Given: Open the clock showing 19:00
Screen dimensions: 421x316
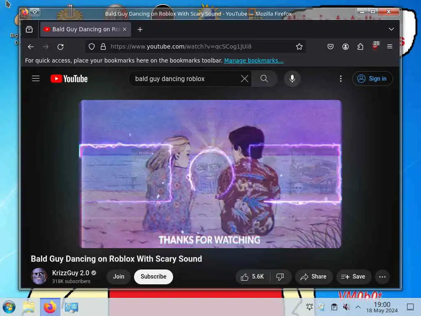Looking at the screenshot, I should tap(382, 307).
